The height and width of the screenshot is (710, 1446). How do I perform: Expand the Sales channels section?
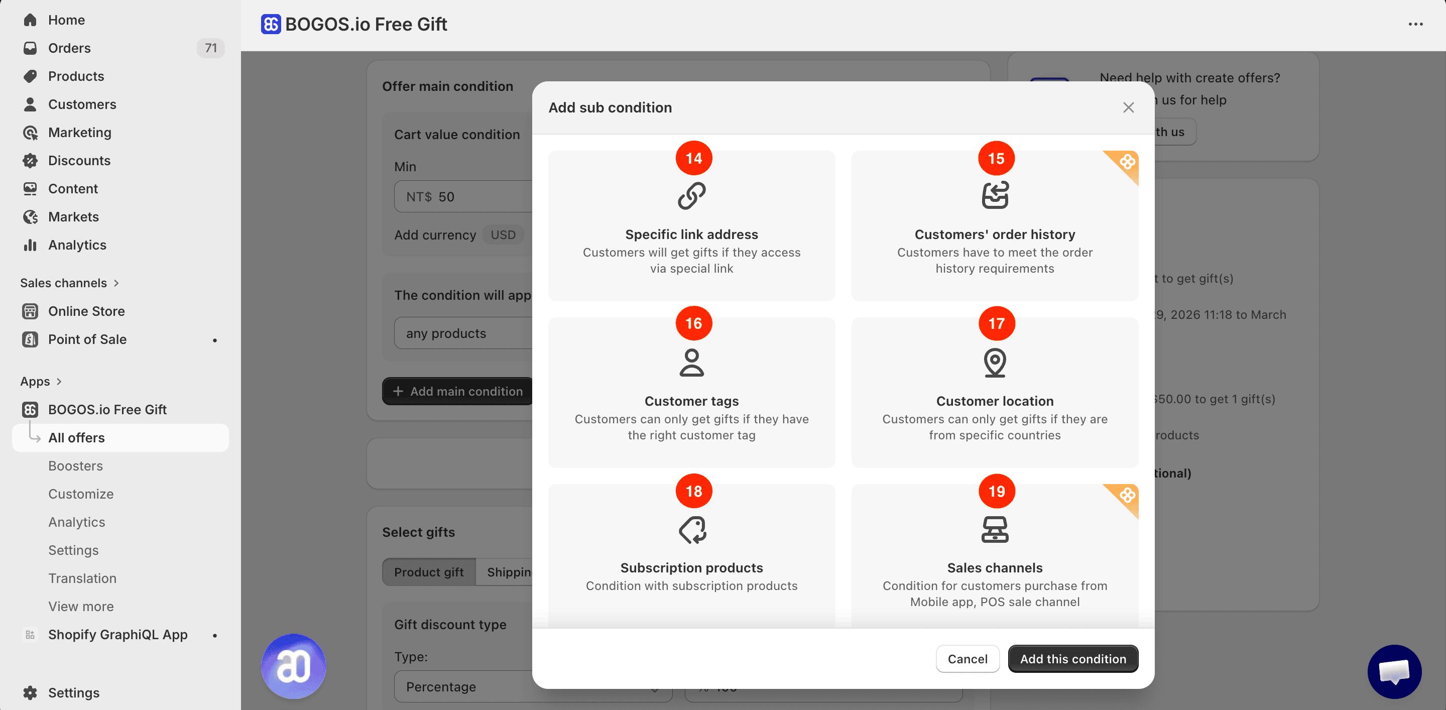click(70, 283)
